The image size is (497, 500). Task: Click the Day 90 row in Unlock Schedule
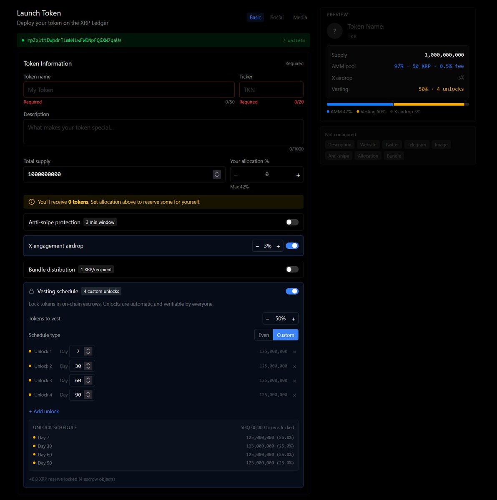[x=163, y=463]
